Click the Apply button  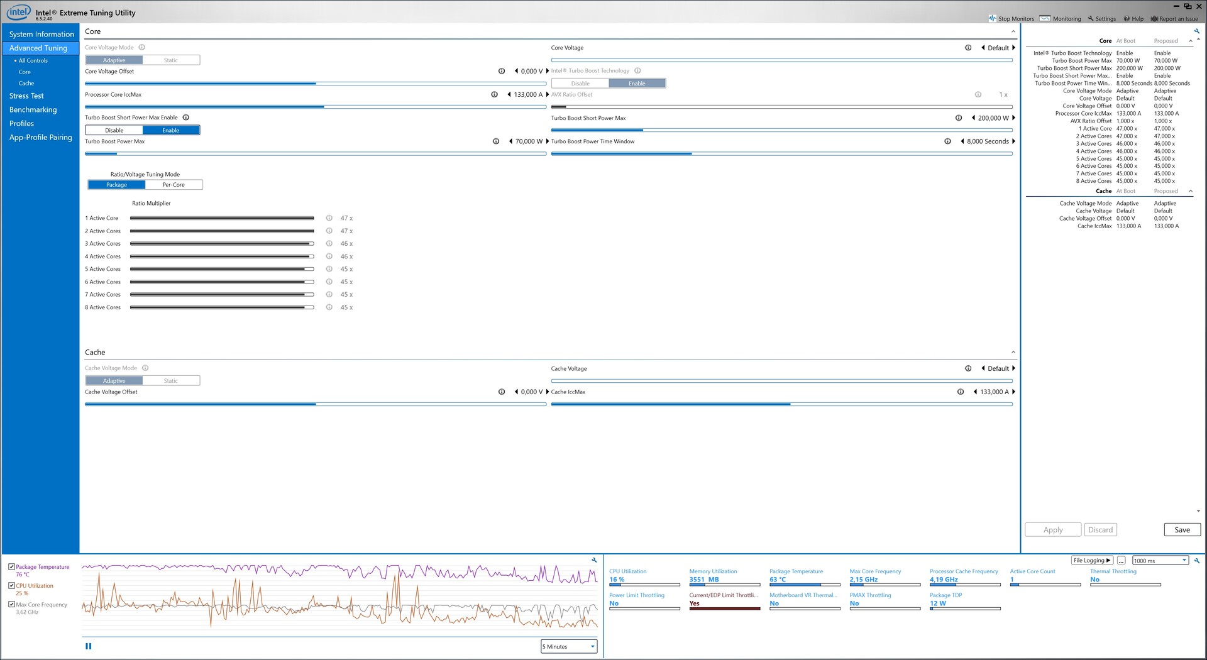coord(1053,530)
